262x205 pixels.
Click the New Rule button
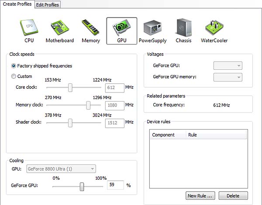pyautogui.click(x=200, y=196)
